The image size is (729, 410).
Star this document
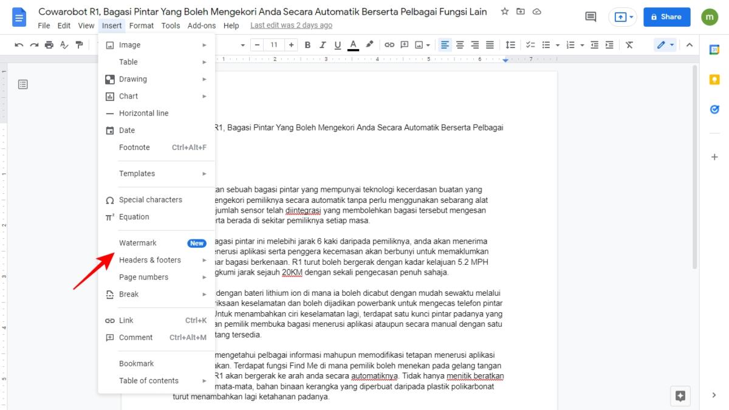click(x=505, y=12)
